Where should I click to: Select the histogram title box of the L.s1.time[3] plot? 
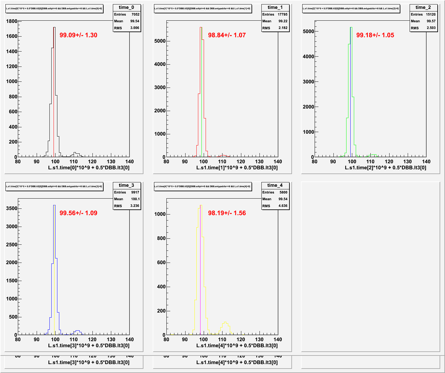click(54, 187)
